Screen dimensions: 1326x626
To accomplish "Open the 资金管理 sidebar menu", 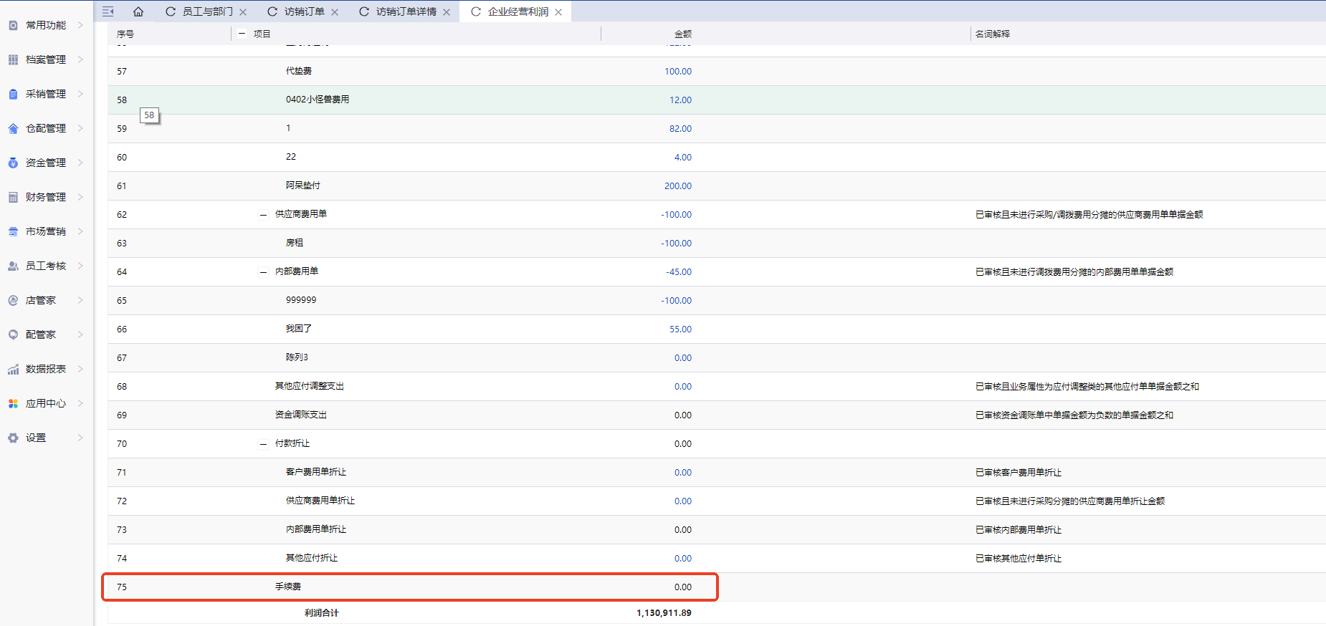I will (x=45, y=163).
